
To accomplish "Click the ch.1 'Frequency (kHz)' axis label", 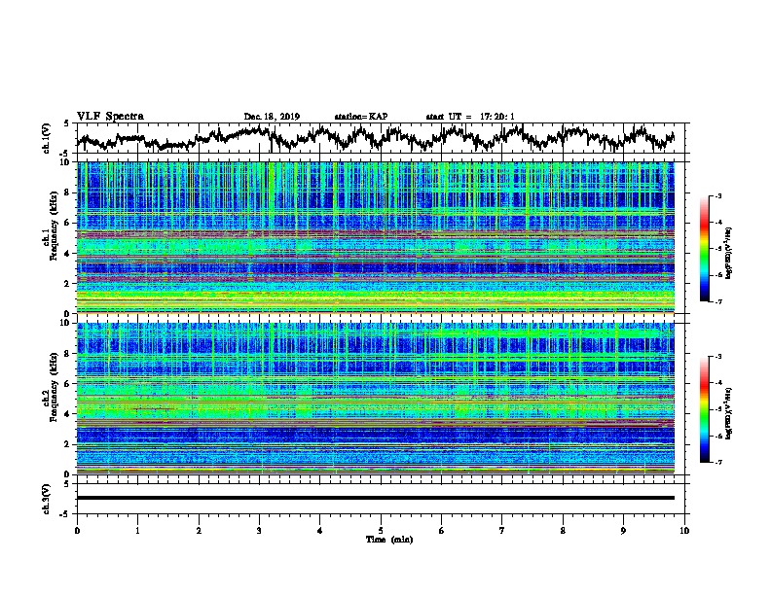I will click(54, 227).
